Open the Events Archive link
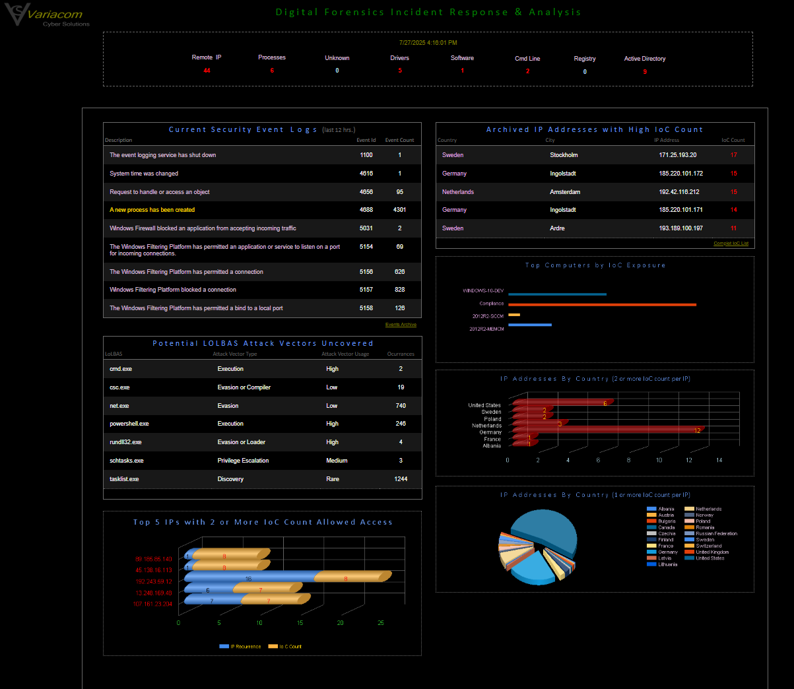Viewport: 794px width, 689px height. coord(401,325)
